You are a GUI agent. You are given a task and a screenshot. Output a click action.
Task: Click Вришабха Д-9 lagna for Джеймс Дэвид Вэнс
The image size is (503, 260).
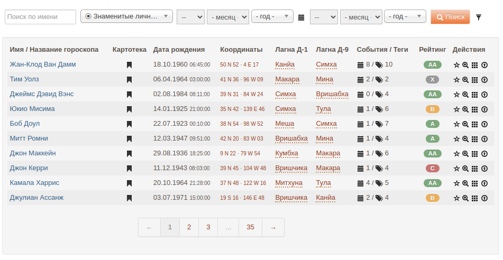[332, 94]
